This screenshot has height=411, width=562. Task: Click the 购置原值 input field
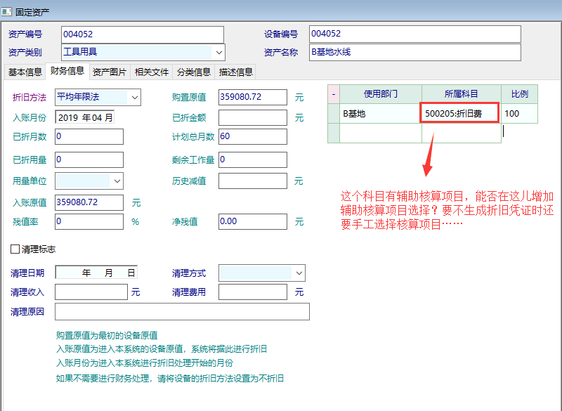[x=252, y=97]
